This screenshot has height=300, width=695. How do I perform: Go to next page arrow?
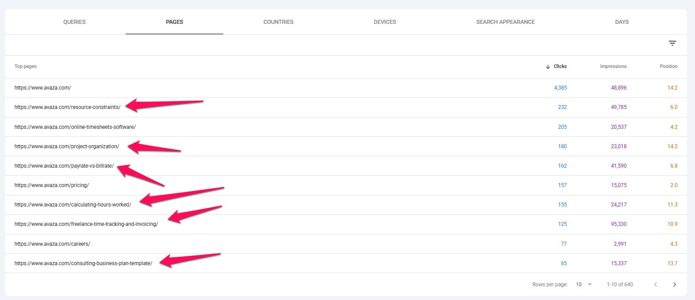click(x=674, y=285)
